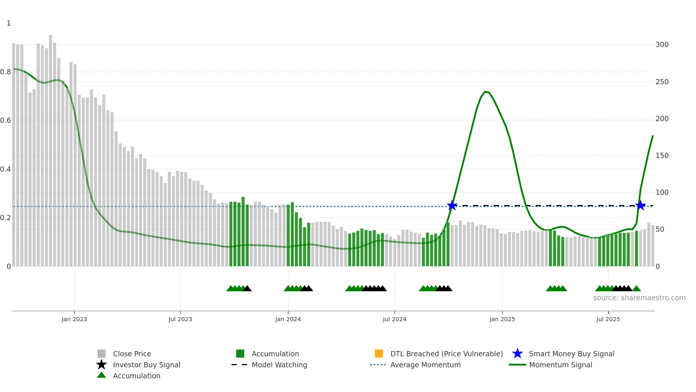
Task: Click the Jan 2024 x-axis label
Action: [x=288, y=319]
